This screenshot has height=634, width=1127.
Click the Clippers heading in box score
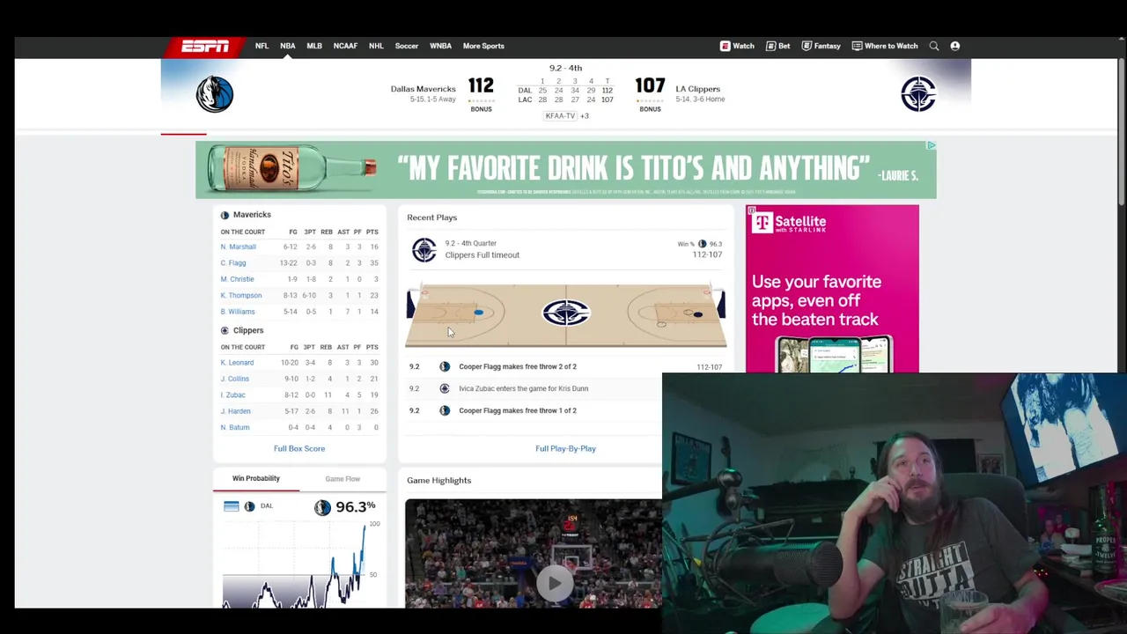click(x=248, y=330)
